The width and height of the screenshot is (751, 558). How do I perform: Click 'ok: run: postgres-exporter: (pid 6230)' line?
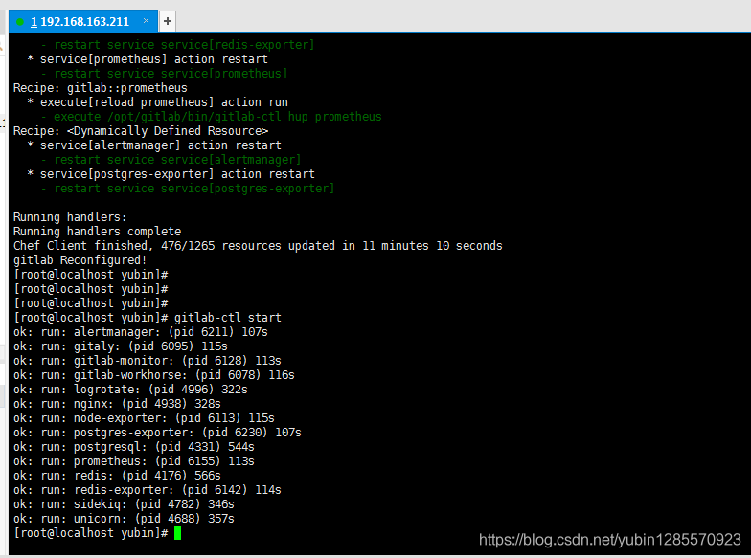tap(157, 433)
